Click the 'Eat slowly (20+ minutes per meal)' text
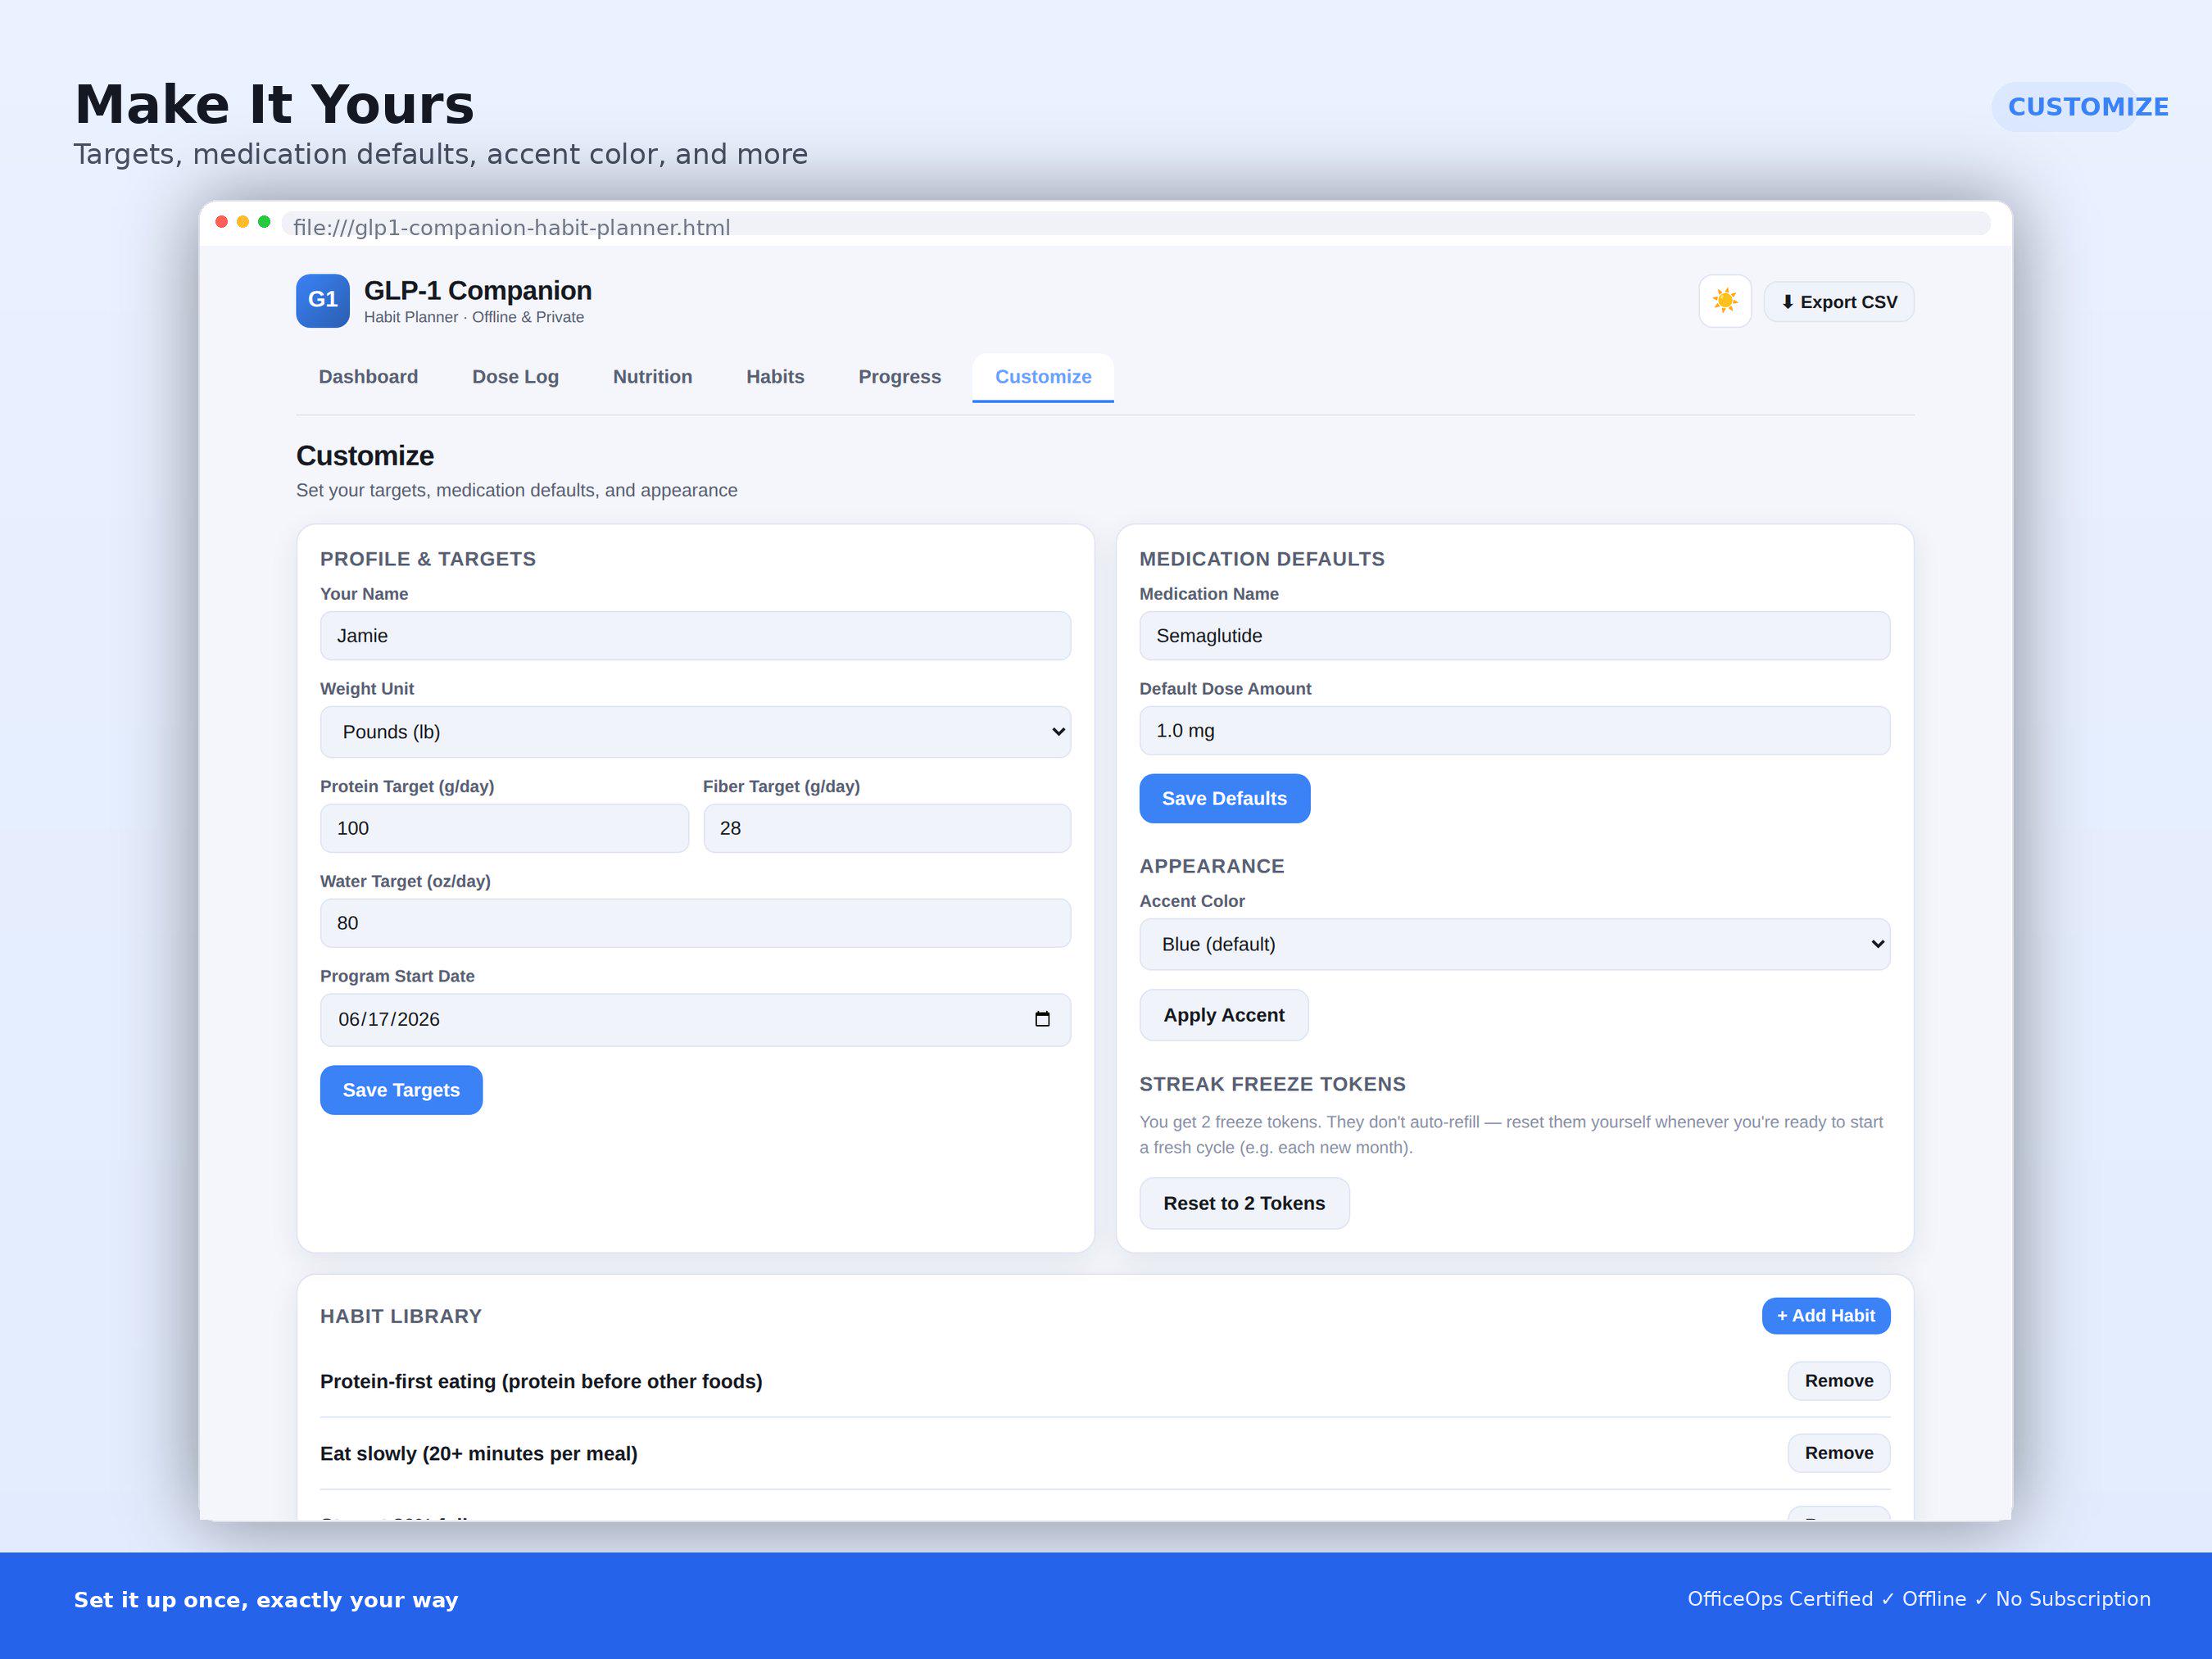The image size is (2212, 1659). [478, 1453]
